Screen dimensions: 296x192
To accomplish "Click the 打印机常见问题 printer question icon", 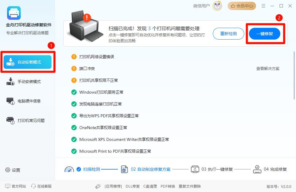I will click(10, 121).
